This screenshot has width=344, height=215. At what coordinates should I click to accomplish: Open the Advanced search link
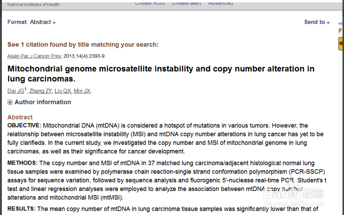click(x=220, y=3)
